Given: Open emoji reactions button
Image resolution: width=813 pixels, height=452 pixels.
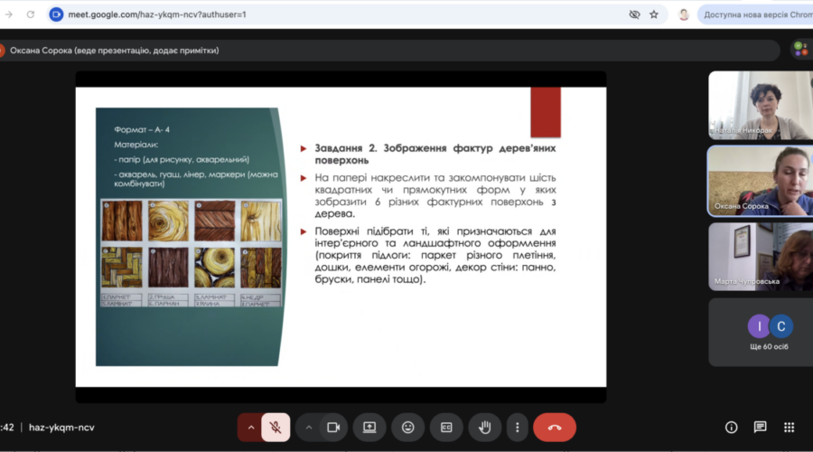Looking at the screenshot, I should click(x=408, y=428).
